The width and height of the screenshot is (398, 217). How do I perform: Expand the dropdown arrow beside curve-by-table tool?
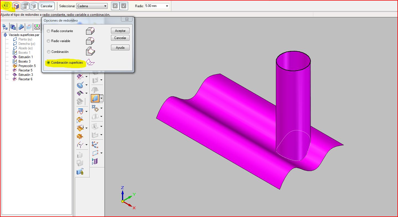click(86, 112)
